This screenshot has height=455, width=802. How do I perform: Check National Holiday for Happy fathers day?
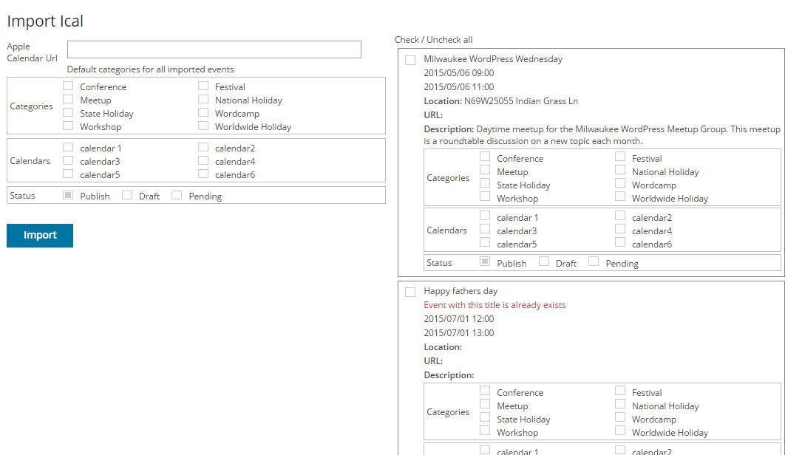(620, 404)
